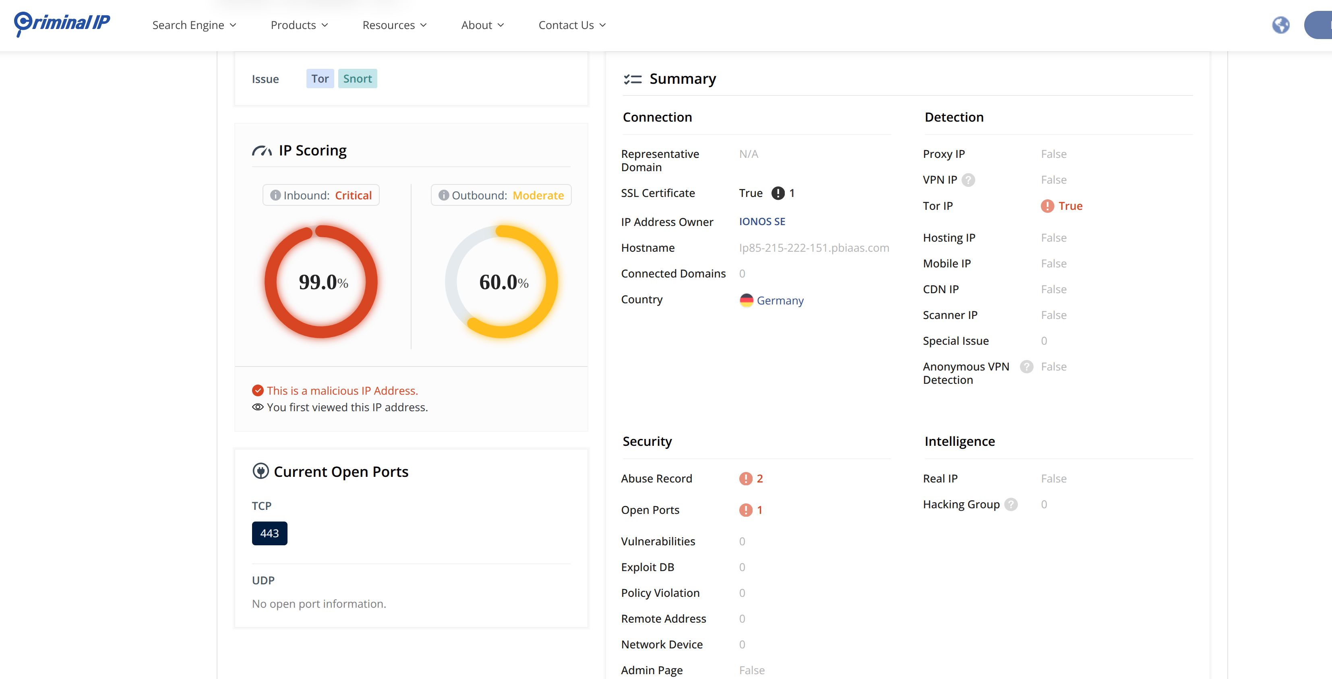Click the VPN IP help icon
Viewport: 1332px width, 679px height.
click(x=968, y=180)
